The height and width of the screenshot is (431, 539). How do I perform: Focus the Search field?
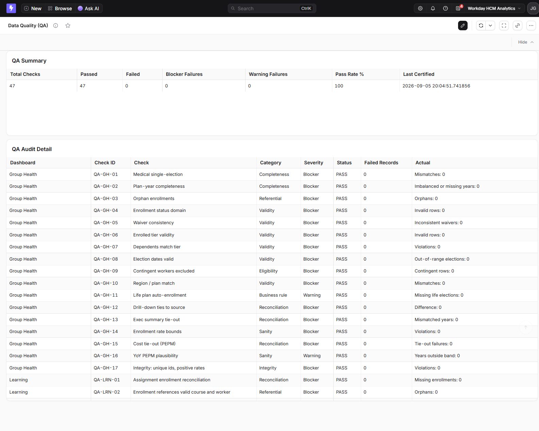[x=272, y=9]
